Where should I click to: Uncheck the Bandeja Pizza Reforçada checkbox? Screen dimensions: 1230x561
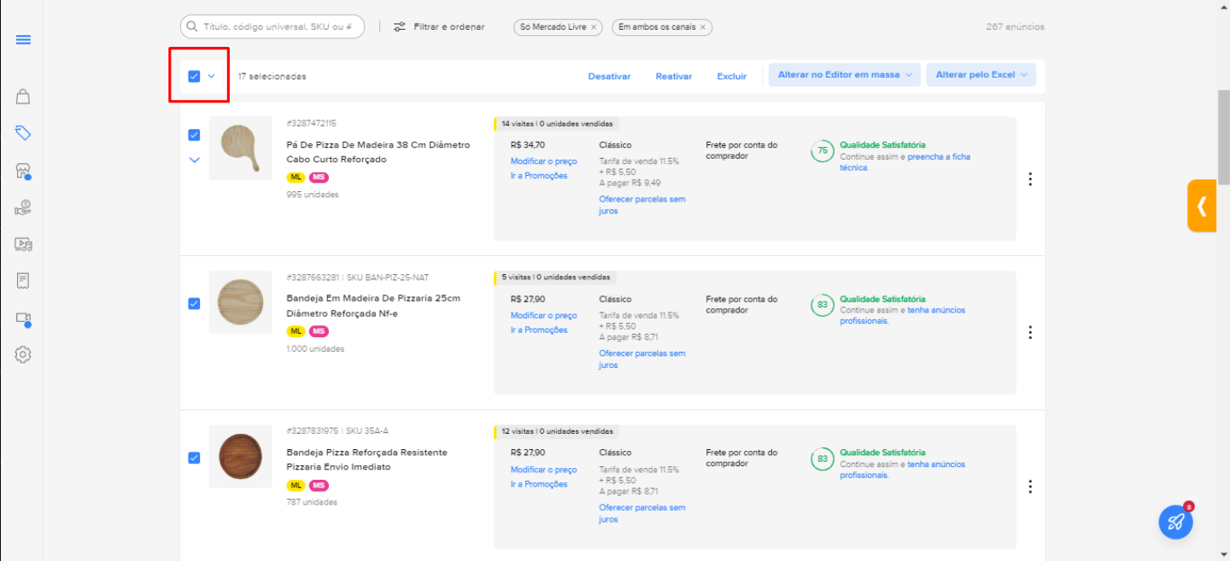[x=194, y=458]
